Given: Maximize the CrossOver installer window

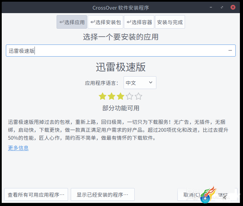Looking at the screenshot, I should [222, 7].
